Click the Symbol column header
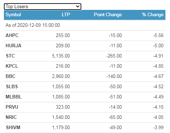170x133 pixels. click(x=13, y=15)
